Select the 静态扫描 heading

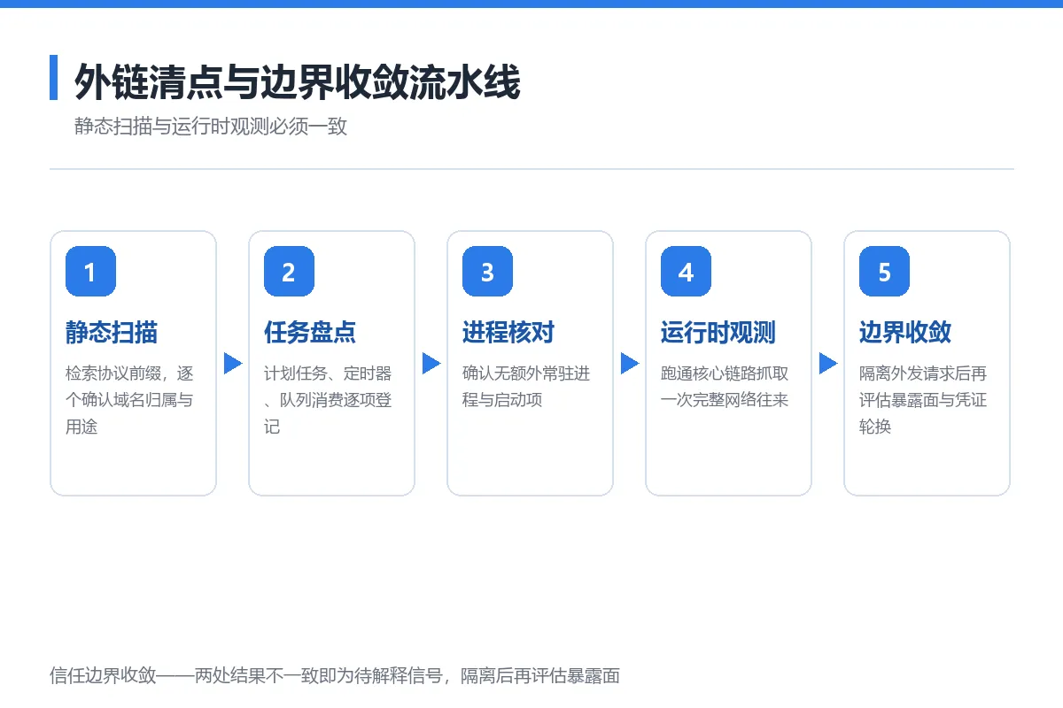pyautogui.click(x=112, y=333)
